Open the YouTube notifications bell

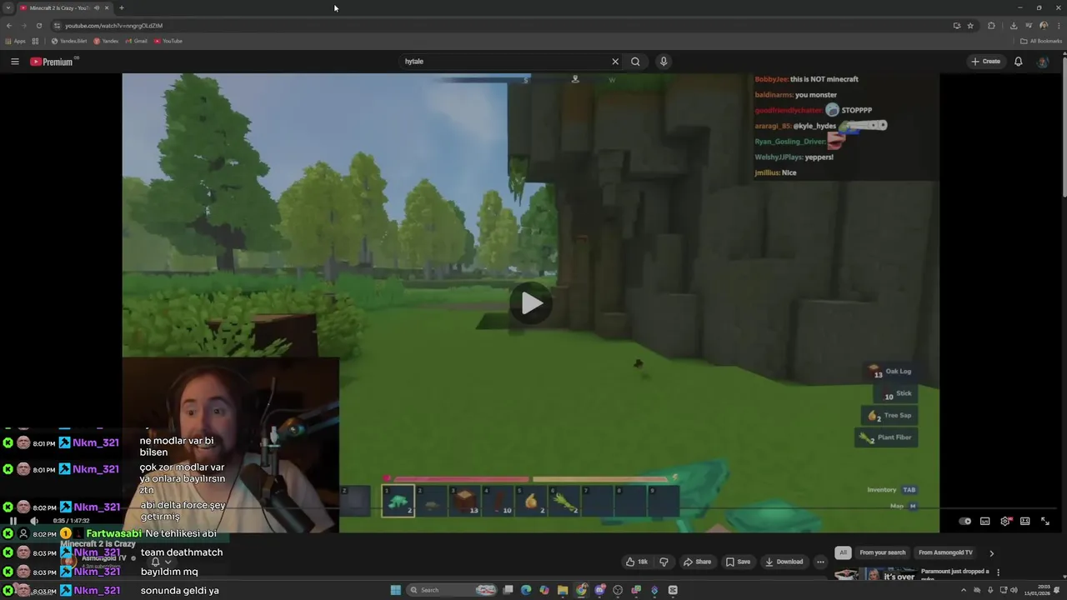point(1018,62)
